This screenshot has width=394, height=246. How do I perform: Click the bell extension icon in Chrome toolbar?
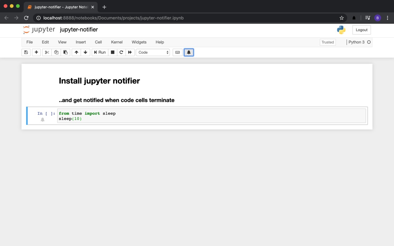coord(354,18)
